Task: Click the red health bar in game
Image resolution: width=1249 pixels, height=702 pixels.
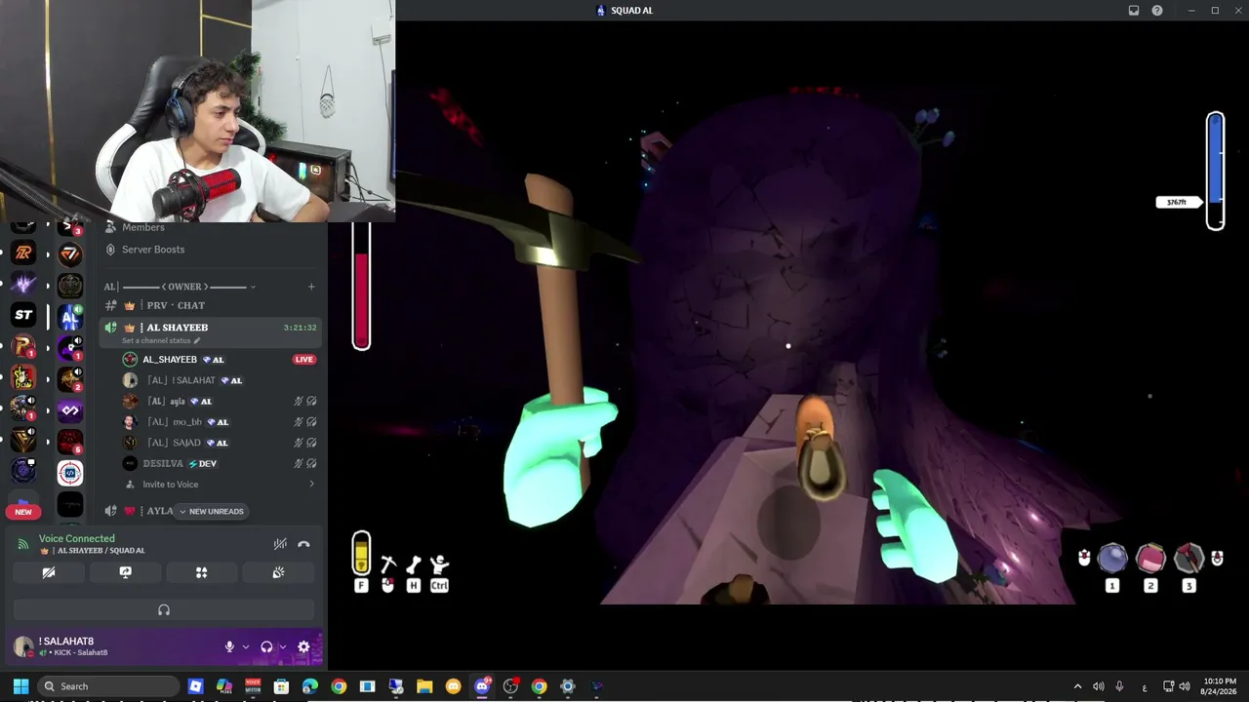Action: coord(362,286)
